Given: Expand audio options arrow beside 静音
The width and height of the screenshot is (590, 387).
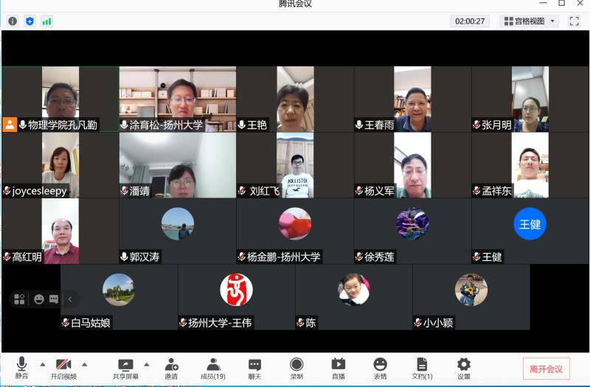Looking at the screenshot, I should click(43, 364).
